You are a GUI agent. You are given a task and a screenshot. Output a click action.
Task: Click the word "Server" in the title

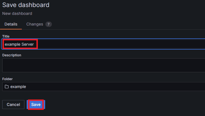pos(27,44)
